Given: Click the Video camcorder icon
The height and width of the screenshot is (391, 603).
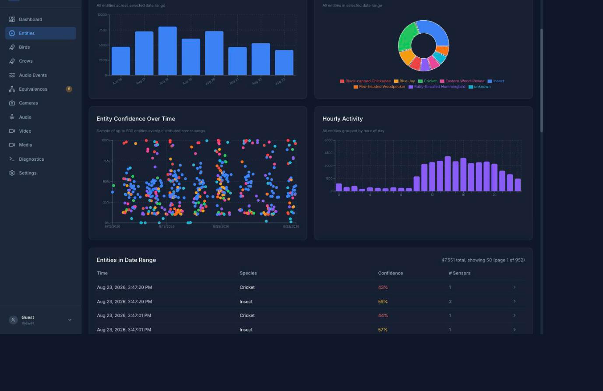Looking at the screenshot, I should click(12, 131).
